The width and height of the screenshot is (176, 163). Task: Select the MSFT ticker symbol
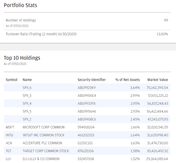10,127
